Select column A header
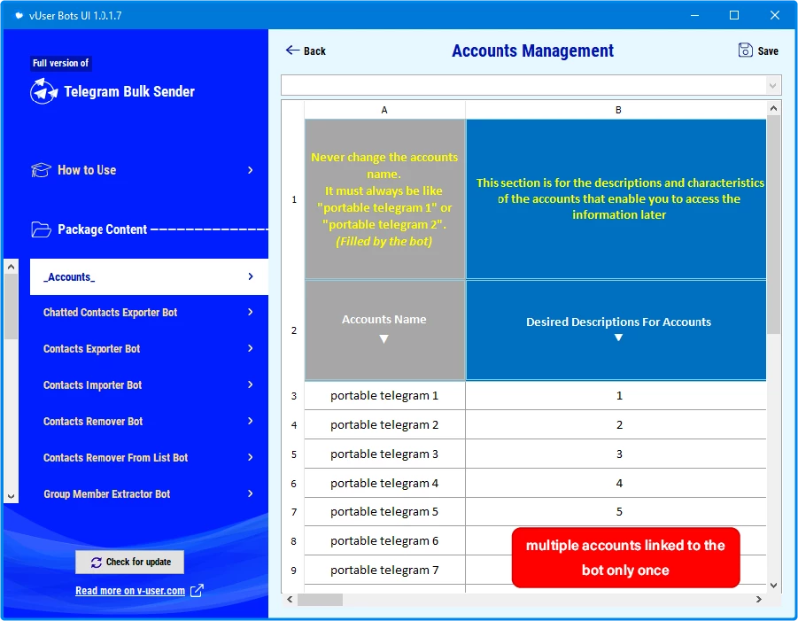This screenshot has width=798, height=621. tap(384, 110)
